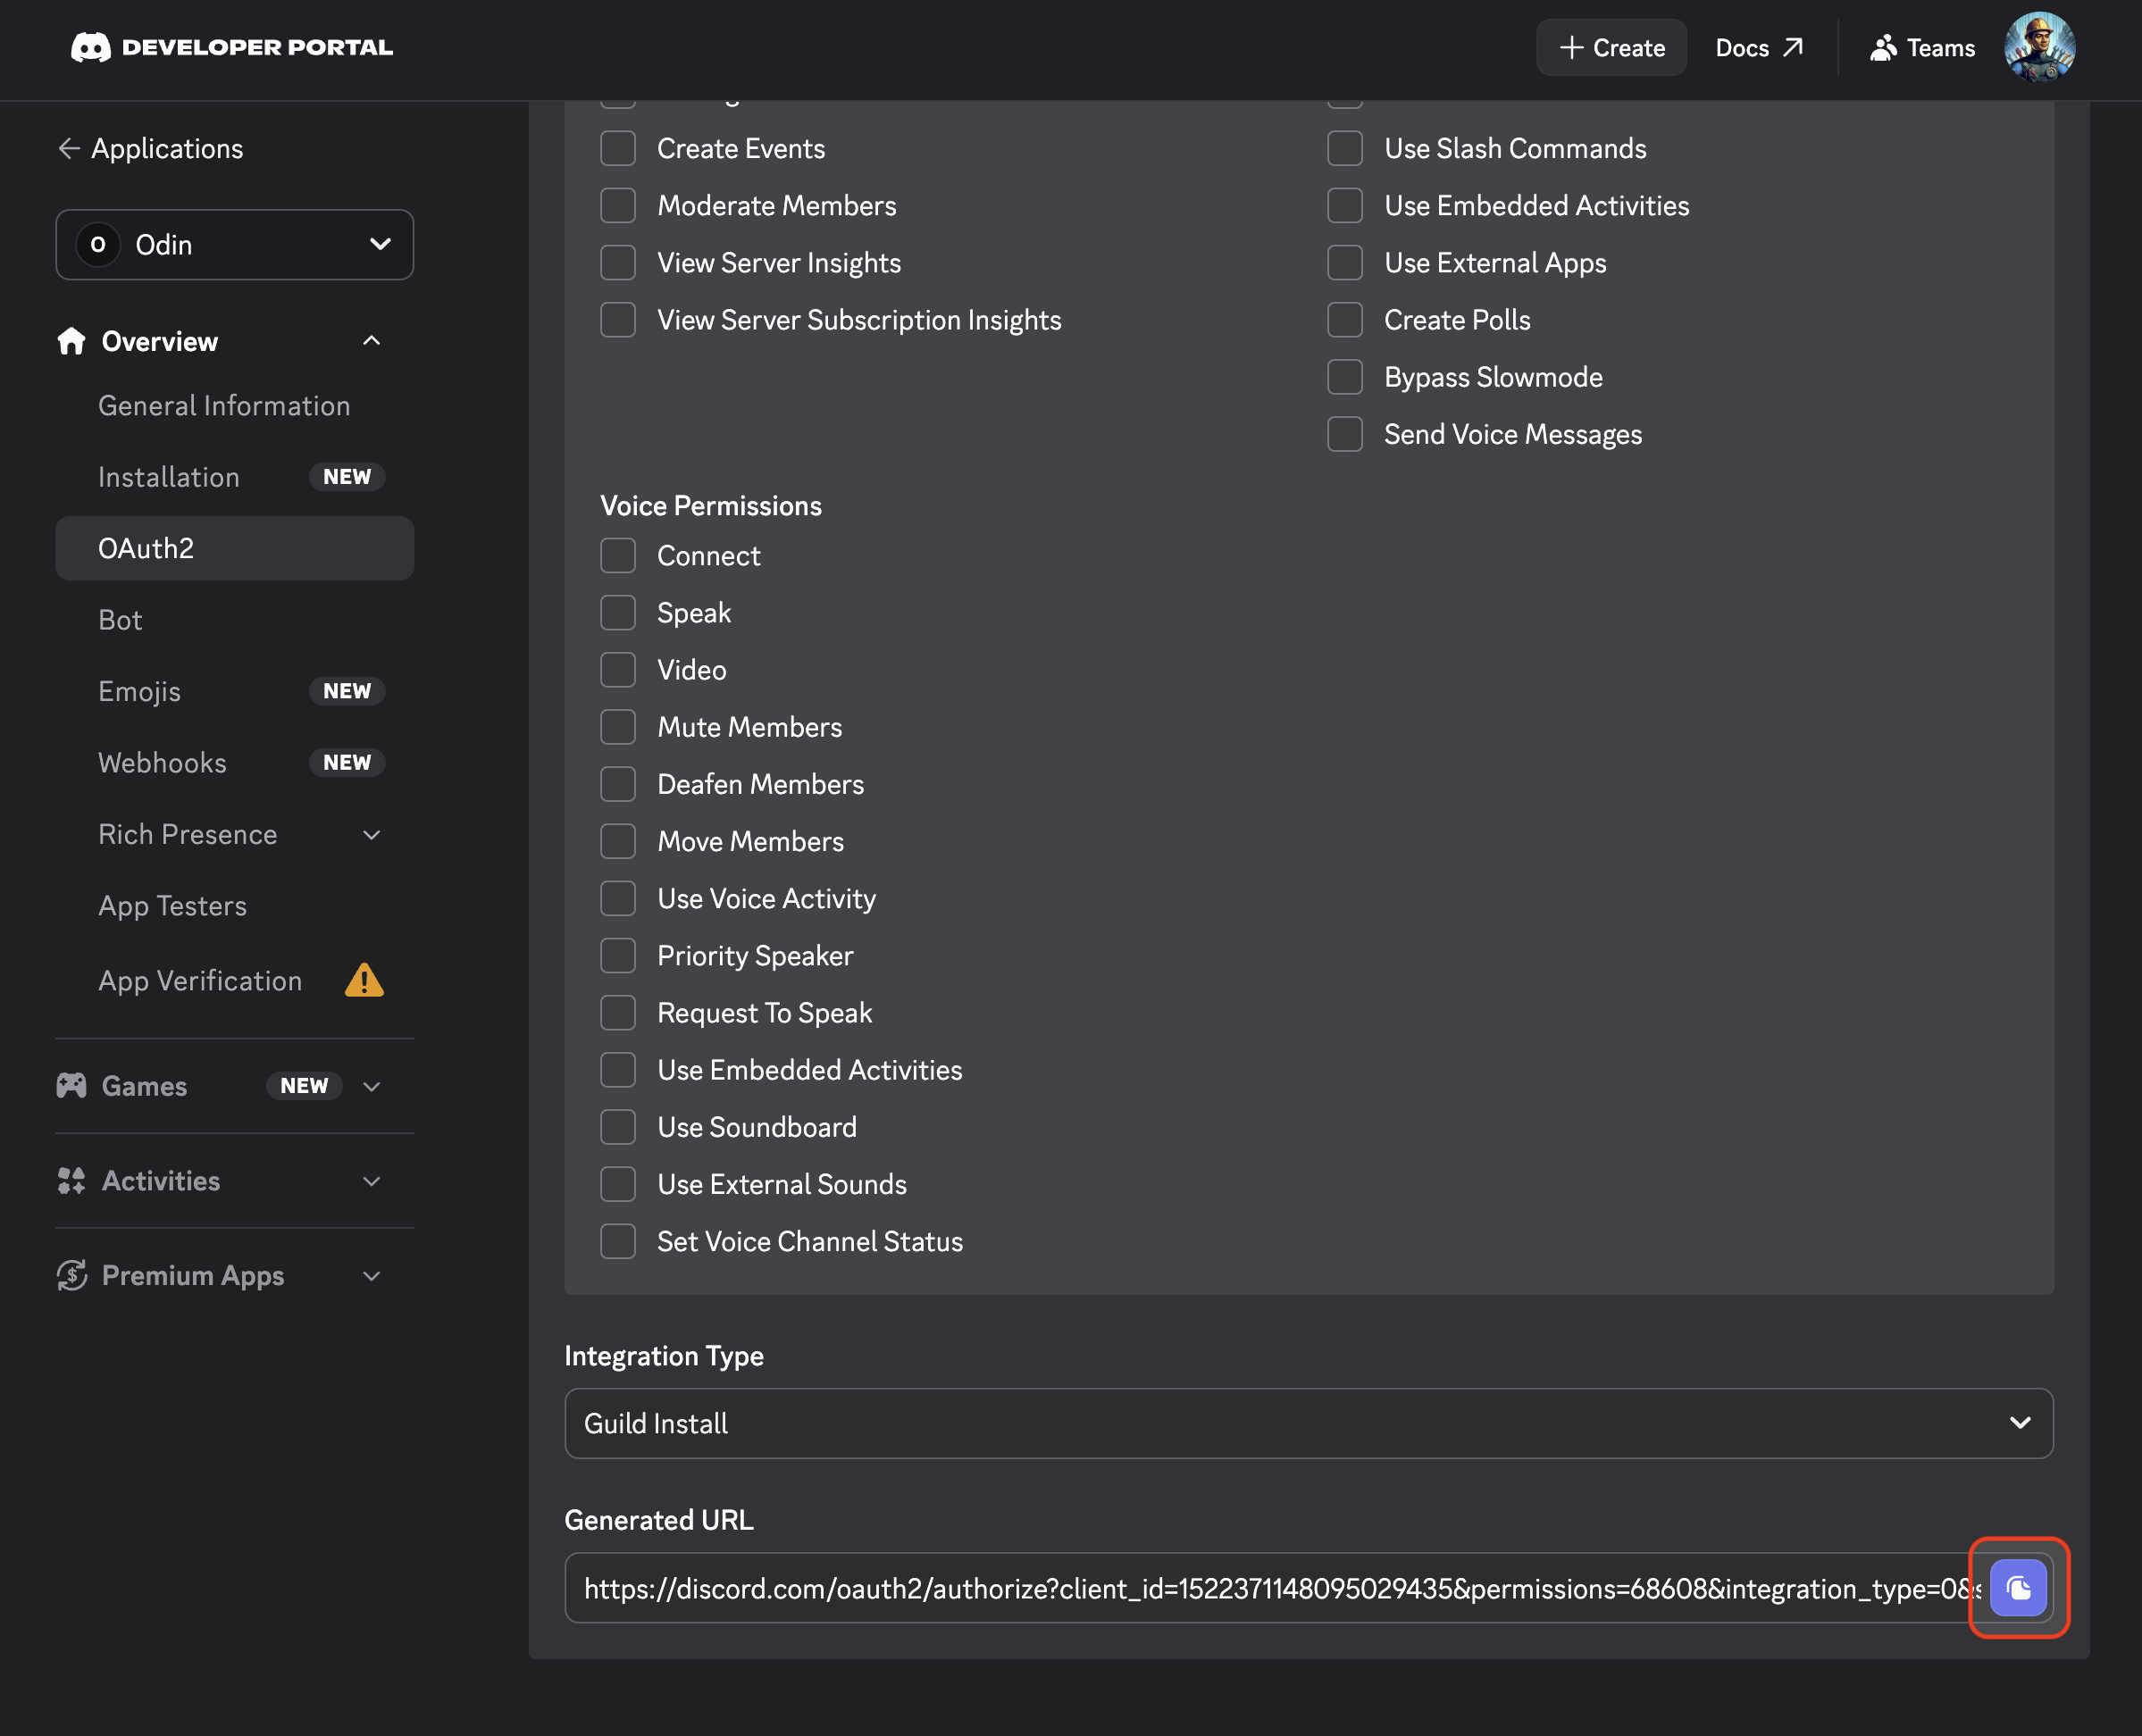
Task: Expand the Games section chevron
Action: click(x=372, y=1087)
